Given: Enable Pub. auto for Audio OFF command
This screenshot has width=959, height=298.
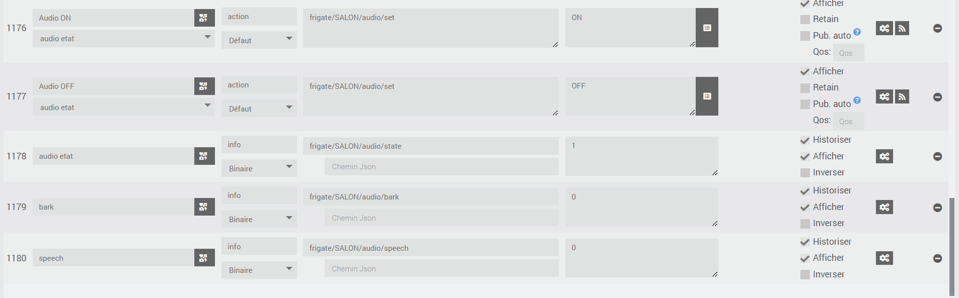Looking at the screenshot, I should (805, 105).
